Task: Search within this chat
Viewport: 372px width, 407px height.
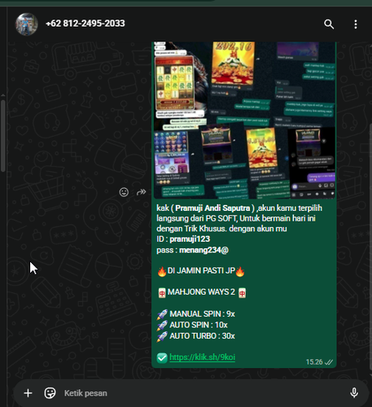Action: coord(329,24)
